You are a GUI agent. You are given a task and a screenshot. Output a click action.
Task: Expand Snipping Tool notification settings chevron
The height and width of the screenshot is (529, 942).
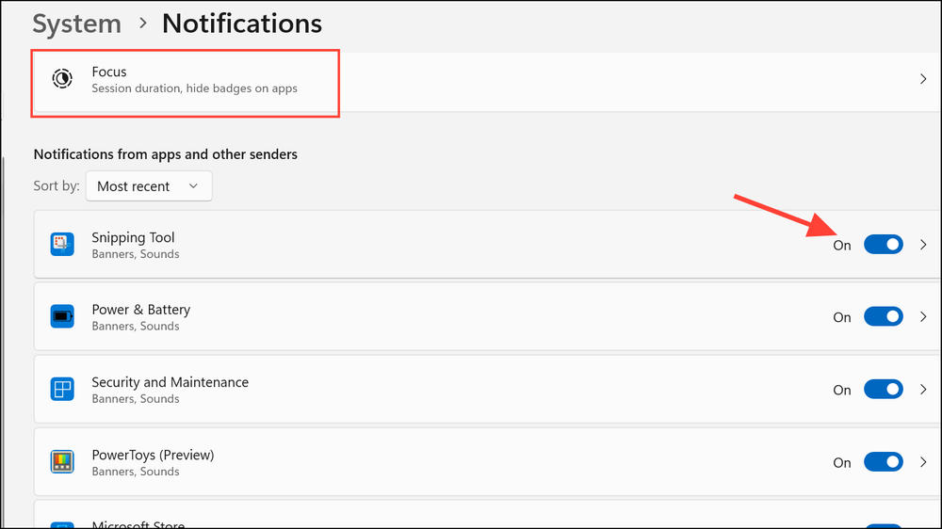[x=923, y=245]
